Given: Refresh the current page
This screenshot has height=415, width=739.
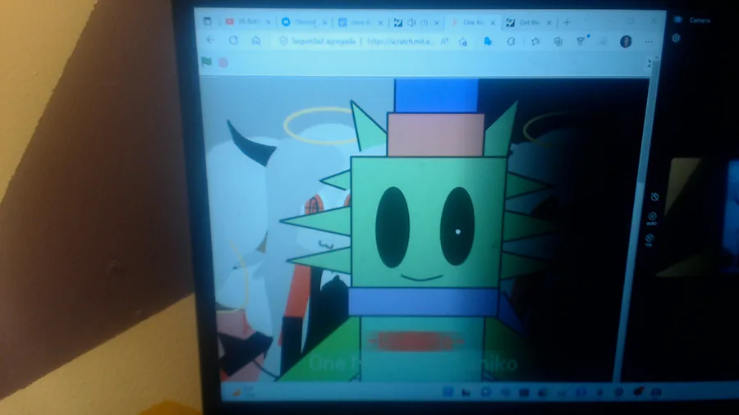Looking at the screenshot, I should tap(233, 40).
